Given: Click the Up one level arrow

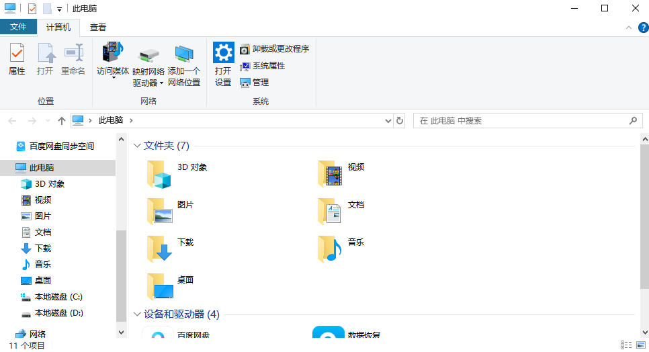Looking at the screenshot, I should [62, 121].
